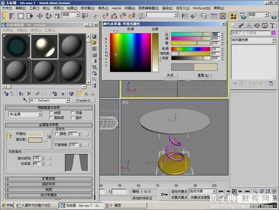The width and height of the screenshot is (279, 210).
Task: Enable the 双面 (2-Sided) checkbox
Action: pos(72,113)
